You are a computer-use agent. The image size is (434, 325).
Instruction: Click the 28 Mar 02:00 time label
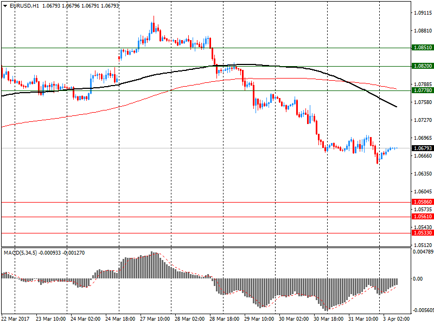[189, 319]
